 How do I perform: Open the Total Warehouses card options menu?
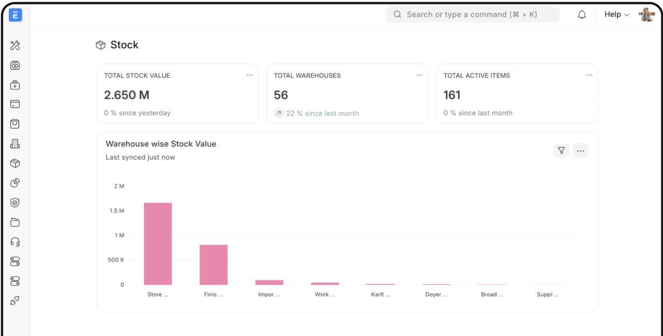(x=419, y=75)
